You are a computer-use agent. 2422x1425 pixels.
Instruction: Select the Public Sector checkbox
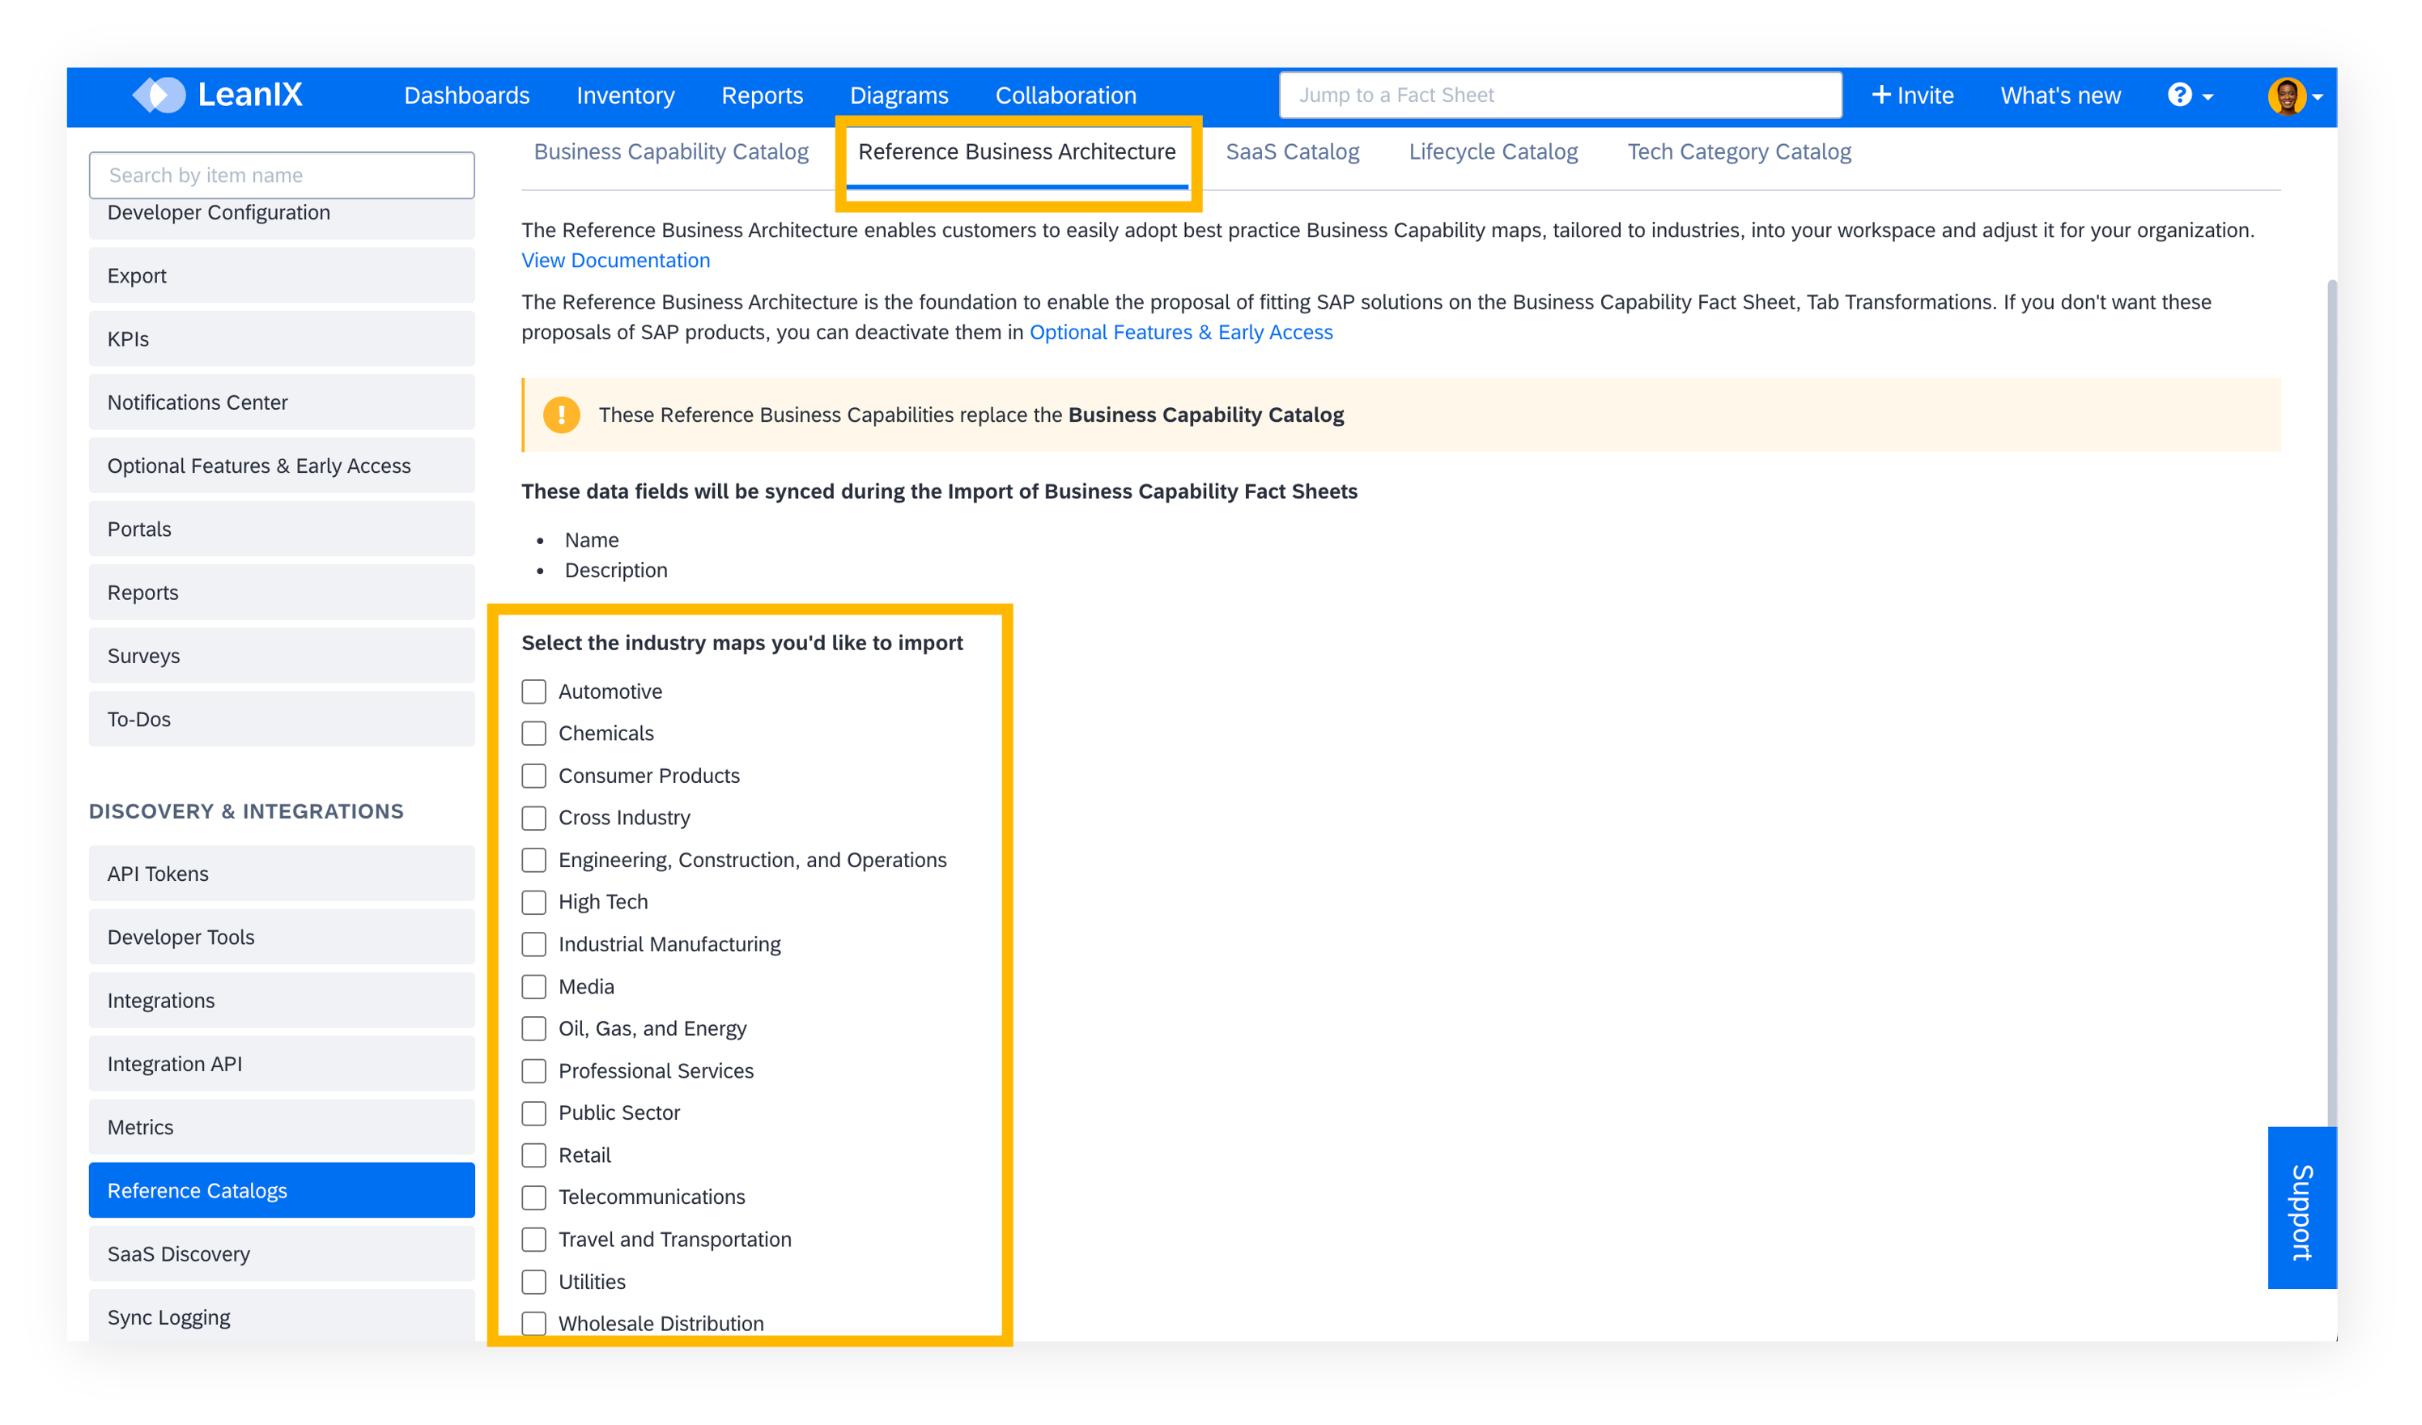click(534, 1113)
